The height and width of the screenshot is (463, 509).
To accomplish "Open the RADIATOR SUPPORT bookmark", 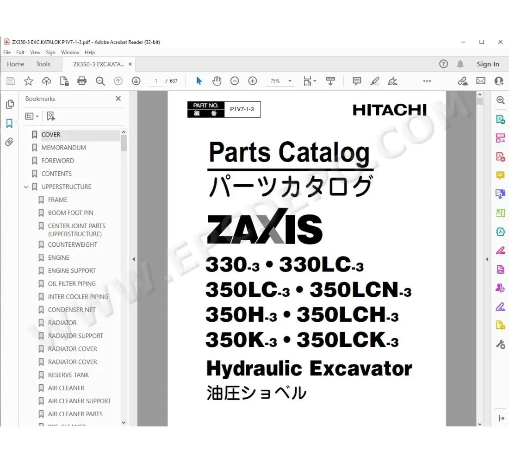I will [x=75, y=336].
